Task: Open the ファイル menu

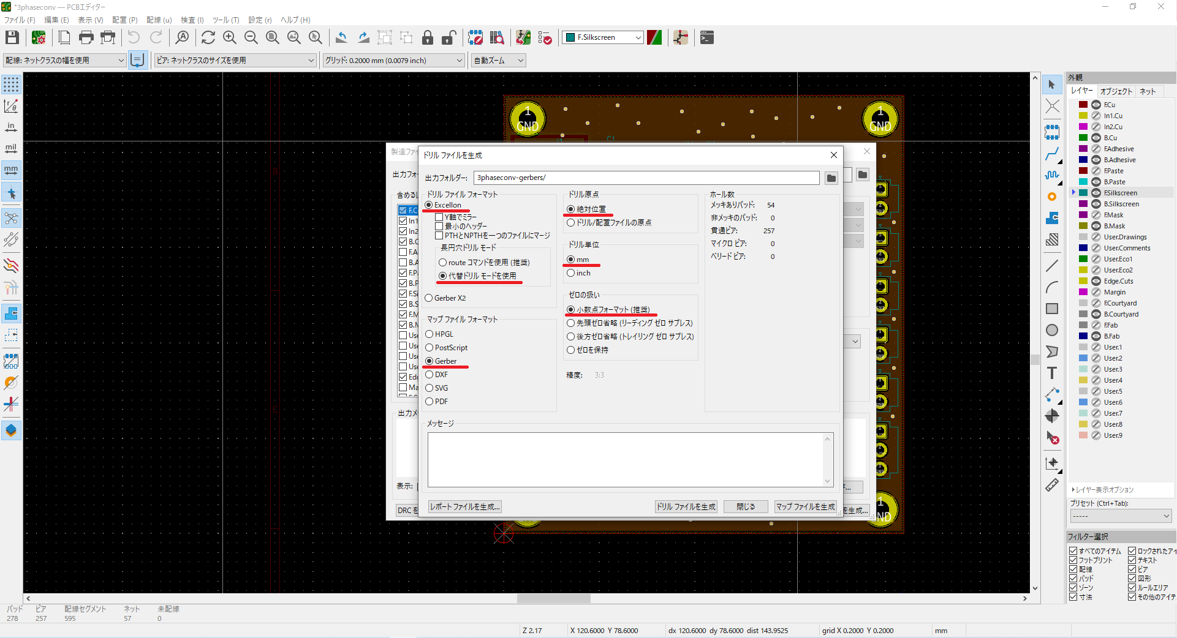Action: 20,20
